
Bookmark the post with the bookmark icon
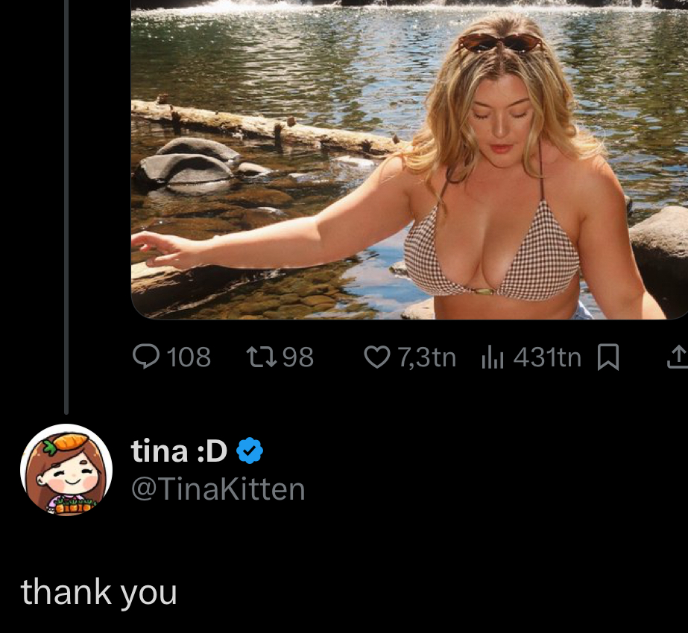609,358
